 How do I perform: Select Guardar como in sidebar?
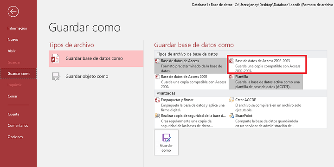pos(19,74)
